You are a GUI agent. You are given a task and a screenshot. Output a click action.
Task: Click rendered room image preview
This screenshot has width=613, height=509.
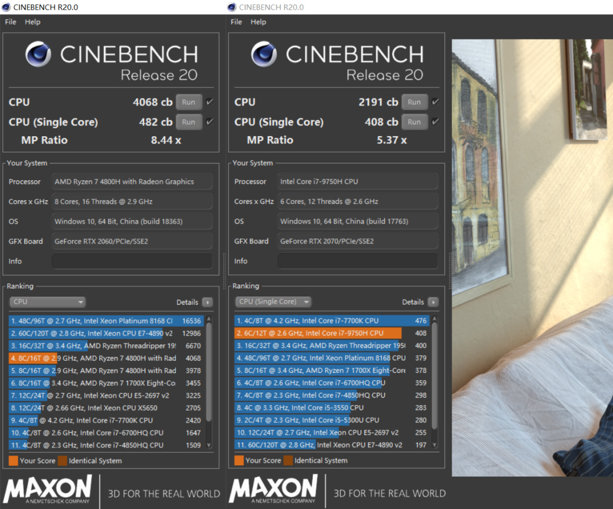coord(532,258)
